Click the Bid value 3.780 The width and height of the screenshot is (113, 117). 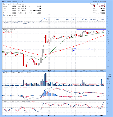pyautogui.click(x=24, y=11)
